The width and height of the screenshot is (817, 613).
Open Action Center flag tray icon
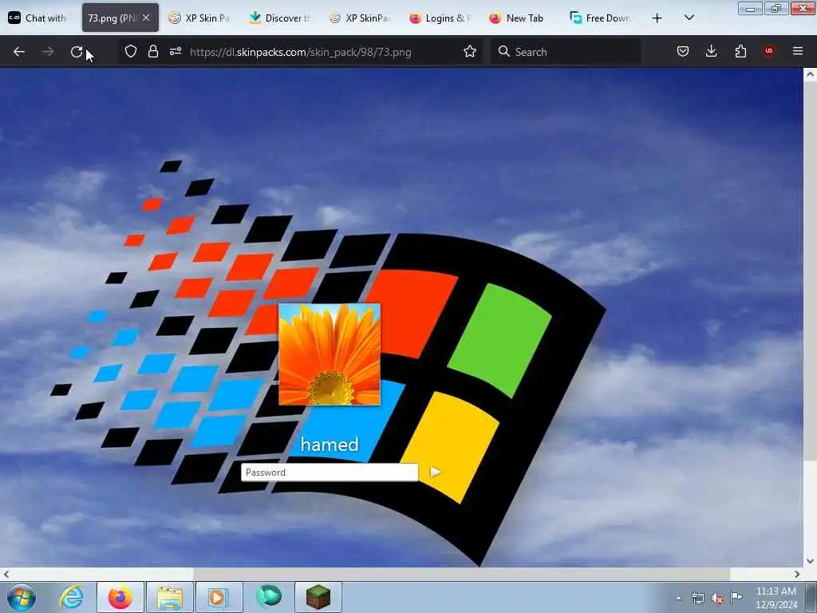coord(736,597)
